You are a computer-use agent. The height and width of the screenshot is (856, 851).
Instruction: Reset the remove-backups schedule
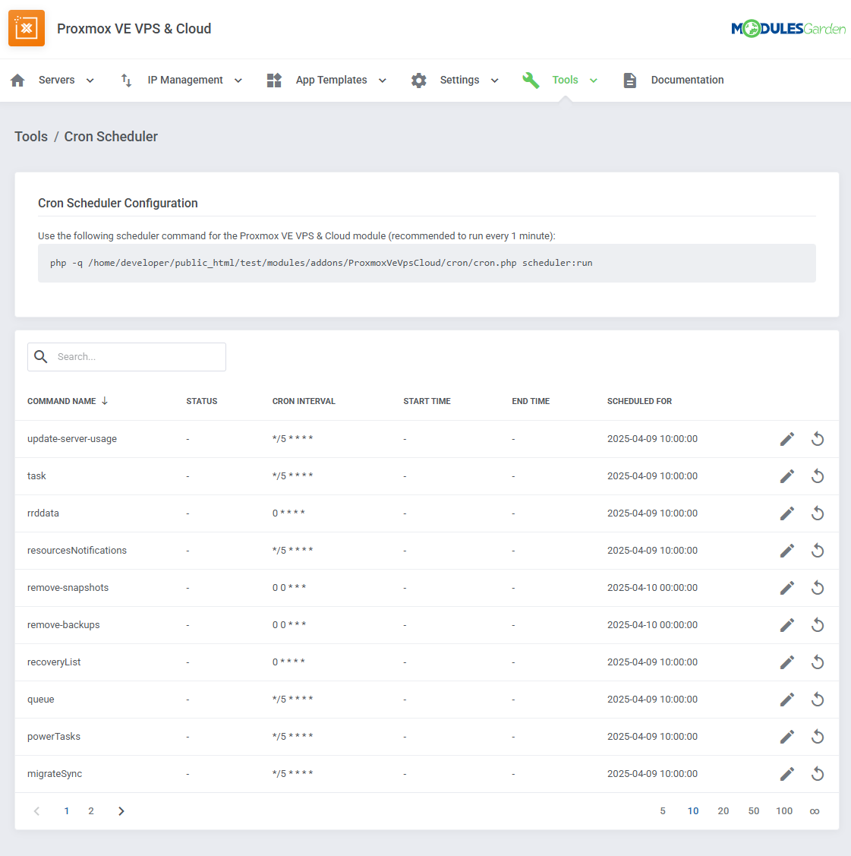(x=817, y=624)
